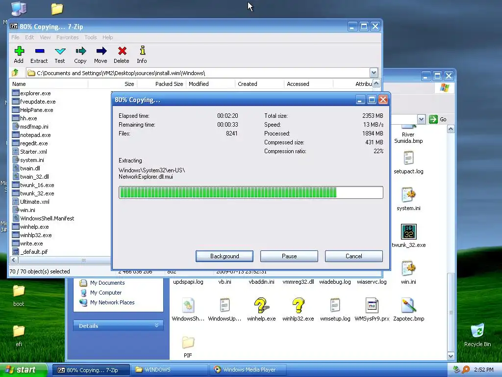Open the File menu in 7-Zip
The image size is (502, 377).
(x=15, y=37)
